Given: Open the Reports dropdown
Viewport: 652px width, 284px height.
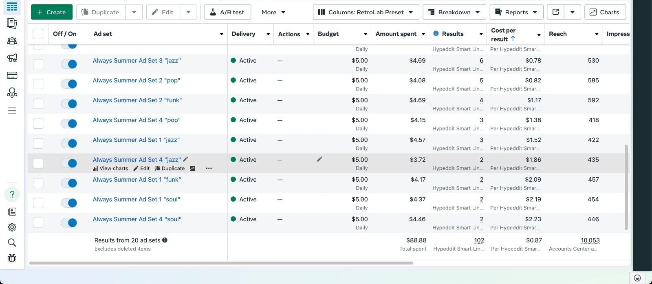Looking at the screenshot, I should (516, 12).
